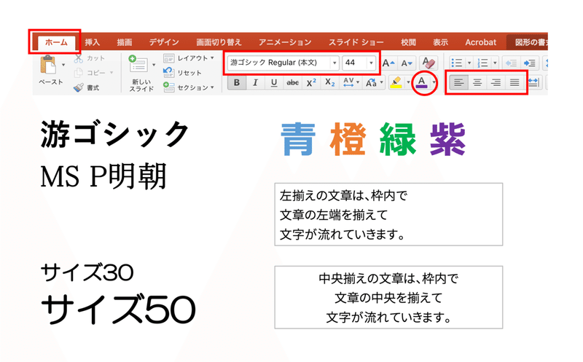Open the font size dropdown arrow
Viewport: 583px width, 362px height.
coord(371,63)
